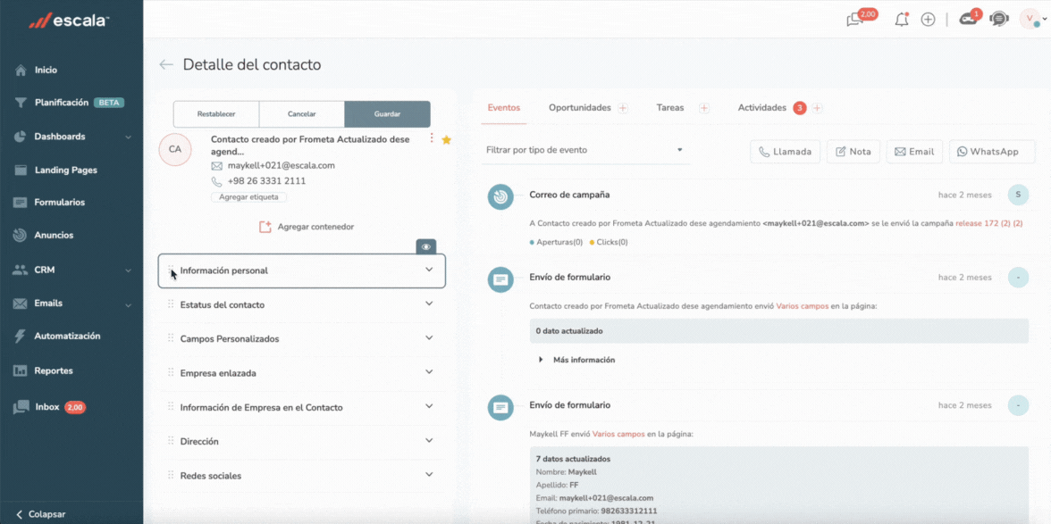Click the back arrow beside Detalle del contacto

[166, 65]
